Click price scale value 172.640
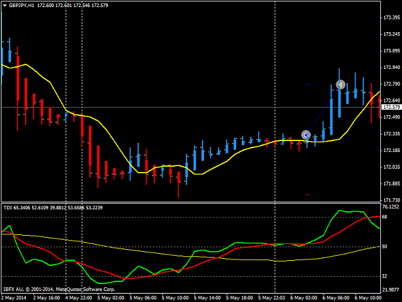The width and height of the screenshot is (402, 302). pyautogui.click(x=392, y=100)
